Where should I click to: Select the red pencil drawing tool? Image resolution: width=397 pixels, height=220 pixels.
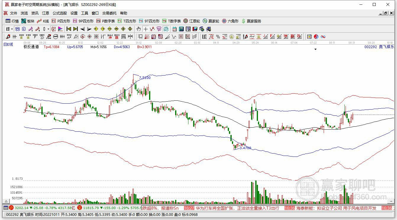[x=8, y=37]
